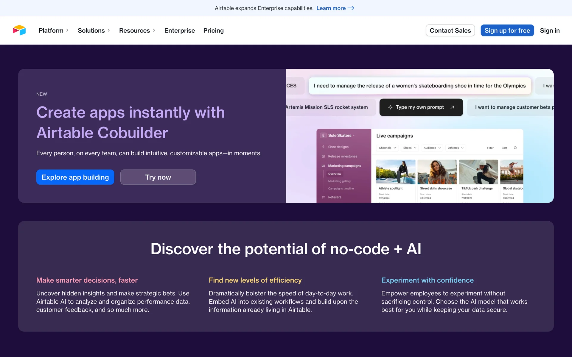Open the Enterprise page from navigation
Screen dimensions: 572x357
point(179,31)
